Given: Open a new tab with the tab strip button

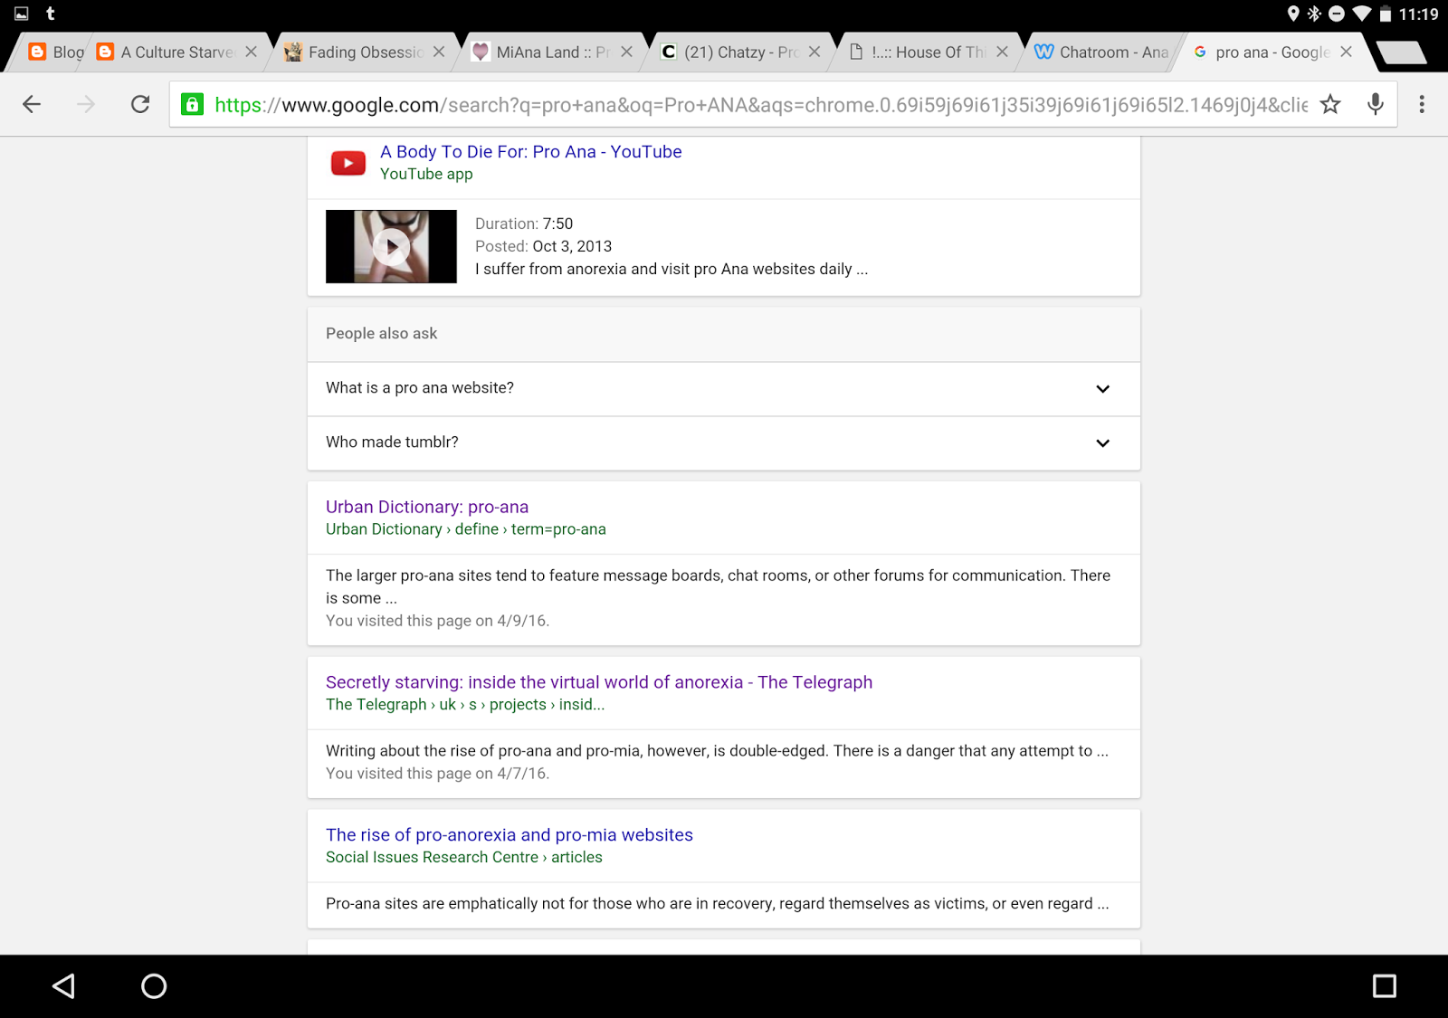Looking at the screenshot, I should (1400, 52).
